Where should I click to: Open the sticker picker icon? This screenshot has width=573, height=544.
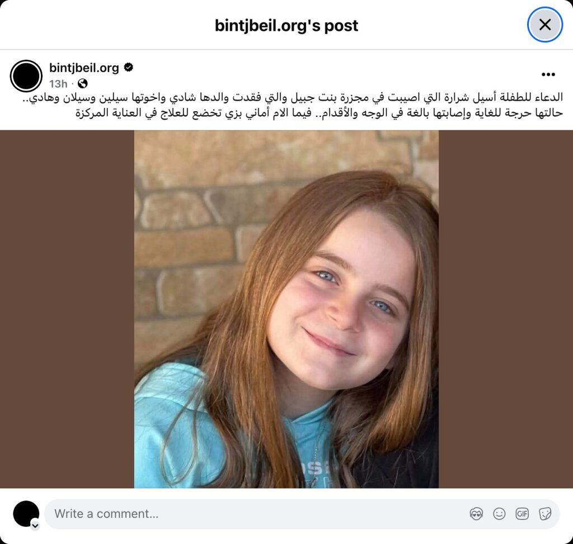coord(545,514)
